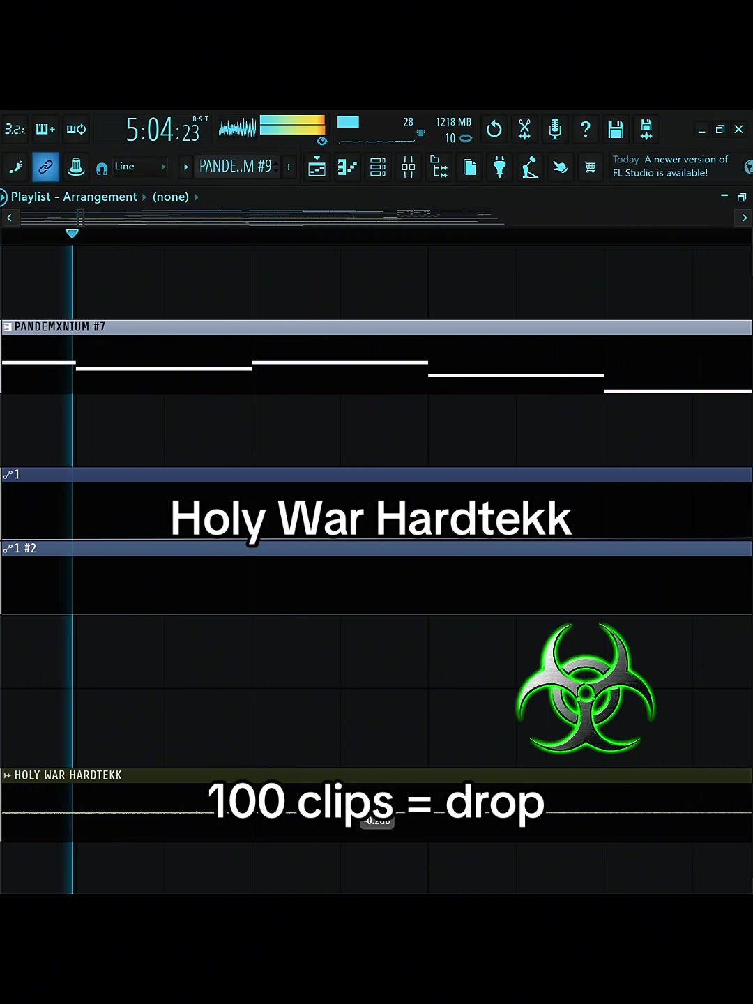Image resolution: width=753 pixels, height=1004 pixels.
Task: Open the PANDEMXNIUM #7 clip menu icon
Action: point(7,327)
